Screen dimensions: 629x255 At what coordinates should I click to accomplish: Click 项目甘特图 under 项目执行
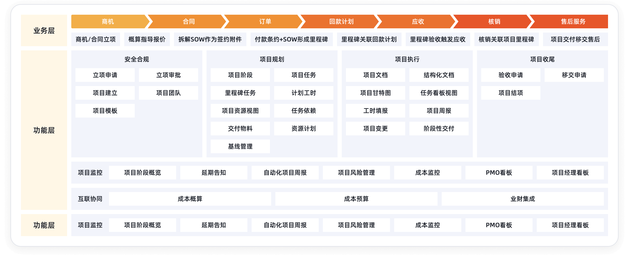(x=375, y=93)
